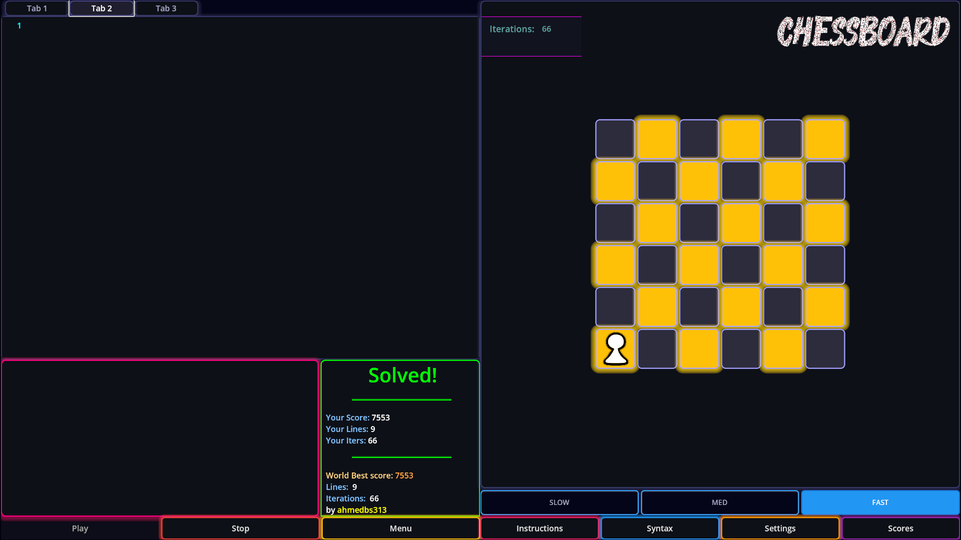Click the CHESSBOARD title logo
This screenshot has height=540, width=961.
tap(863, 31)
